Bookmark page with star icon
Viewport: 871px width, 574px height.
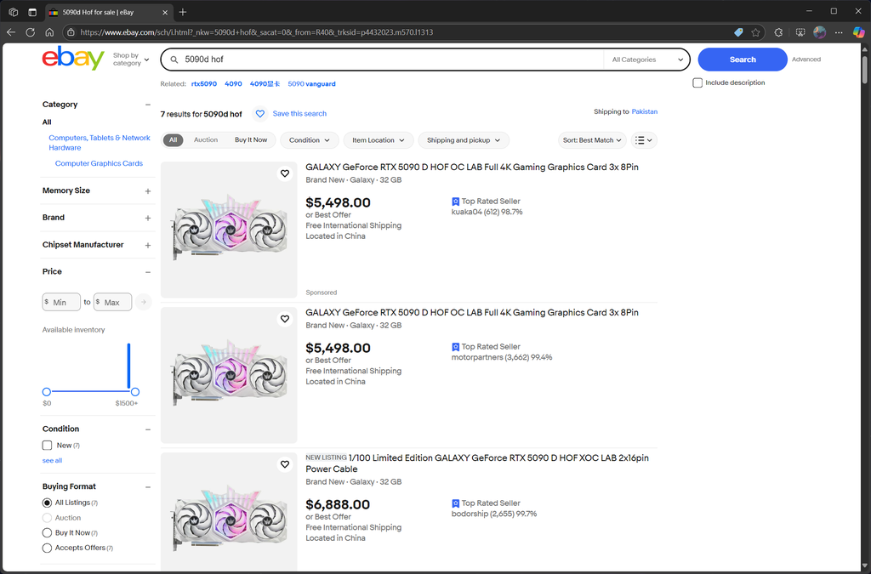pyautogui.click(x=755, y=32)
